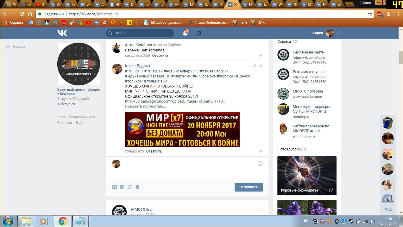Bookmark this page with the star icon
403x227 pixels.
[x=370, y=14]
